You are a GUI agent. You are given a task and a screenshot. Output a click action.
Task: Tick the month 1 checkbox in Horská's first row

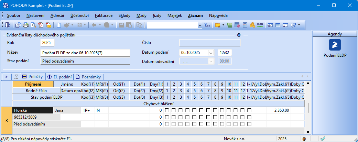167,110
